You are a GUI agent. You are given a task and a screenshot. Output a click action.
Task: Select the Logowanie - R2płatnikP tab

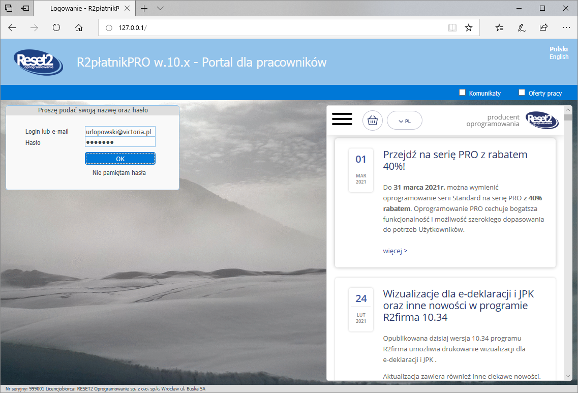pos(85,8)
